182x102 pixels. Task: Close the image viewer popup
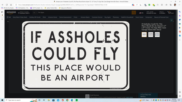tap(171, 20)
